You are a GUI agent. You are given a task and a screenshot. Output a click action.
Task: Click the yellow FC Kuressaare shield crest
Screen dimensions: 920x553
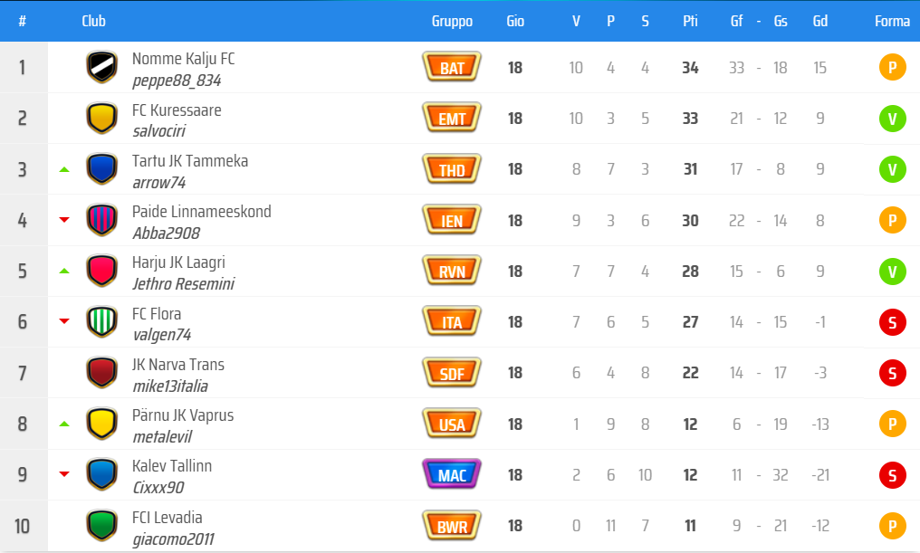click(x=101, y=118)
